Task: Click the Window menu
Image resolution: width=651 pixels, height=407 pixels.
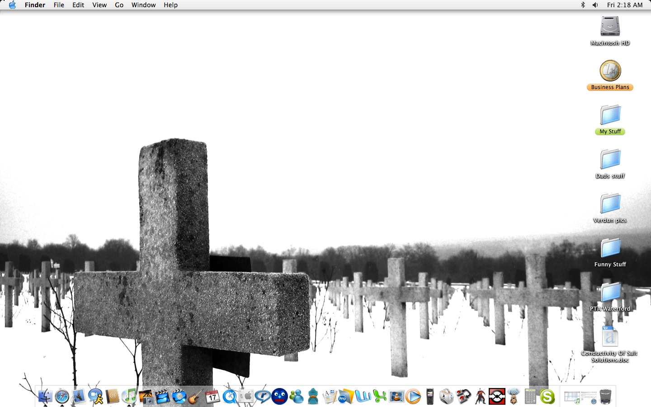Action: tap(143, 5)
